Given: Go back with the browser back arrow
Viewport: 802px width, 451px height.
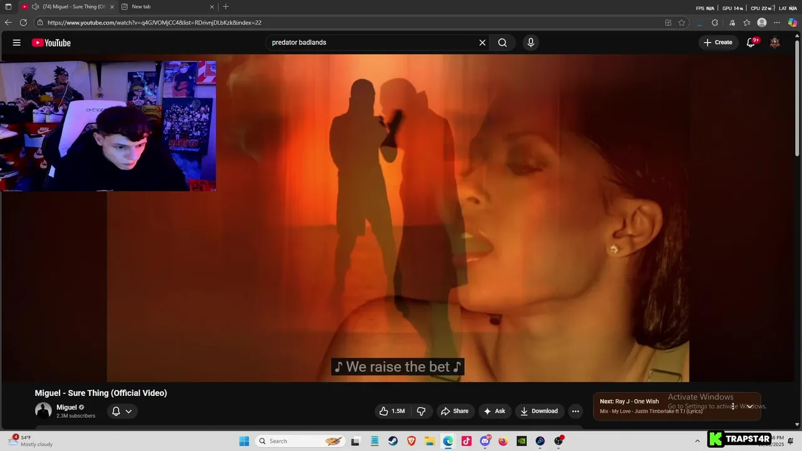Looking at the screenshot, I should tap(8, 23).
